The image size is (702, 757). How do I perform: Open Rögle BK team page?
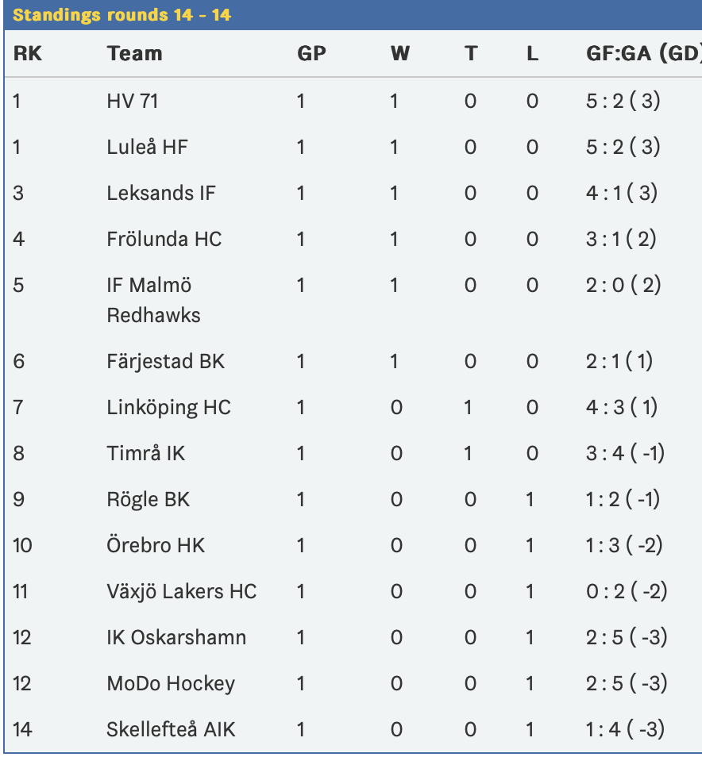148,500
